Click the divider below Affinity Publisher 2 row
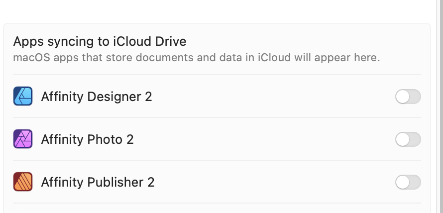Viewport: 443px width, 213px height. click(217, 203)
